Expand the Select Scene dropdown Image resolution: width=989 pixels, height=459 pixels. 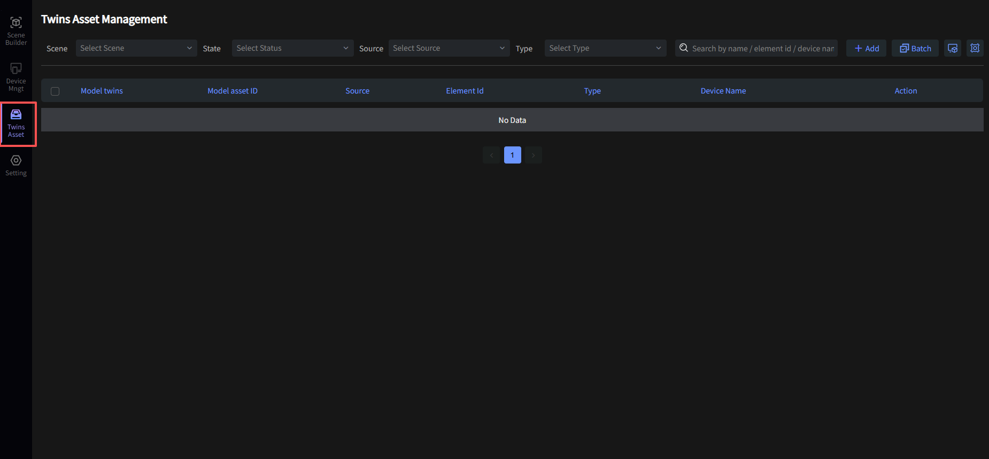click(136, 48)
